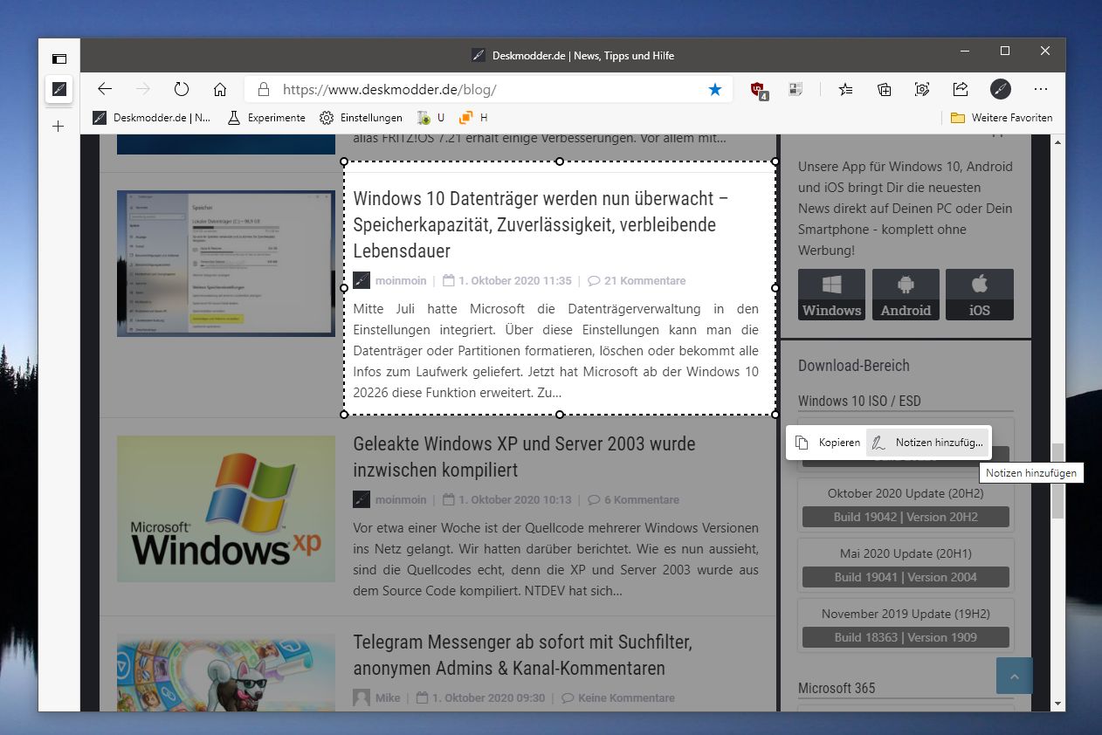Click the address bar URL field

click(x=489, y=89)
